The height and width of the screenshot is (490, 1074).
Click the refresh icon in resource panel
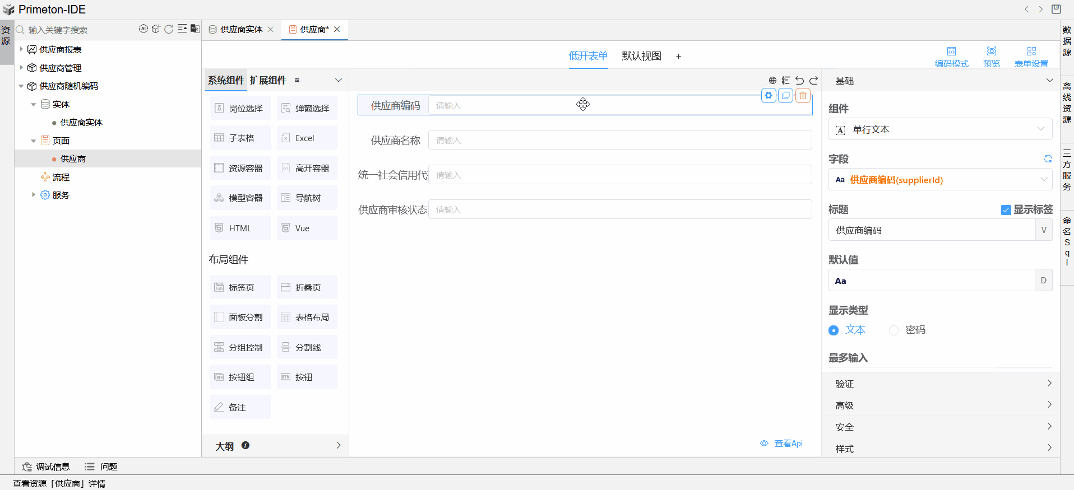[x=169, y=29]
